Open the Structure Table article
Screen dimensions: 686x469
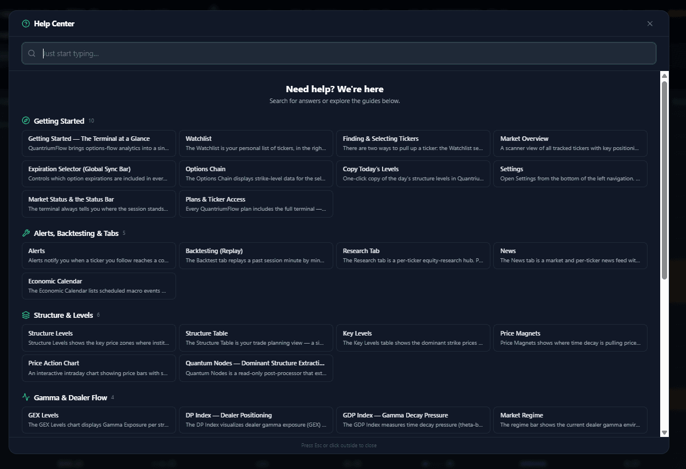(x=256, y=338)
